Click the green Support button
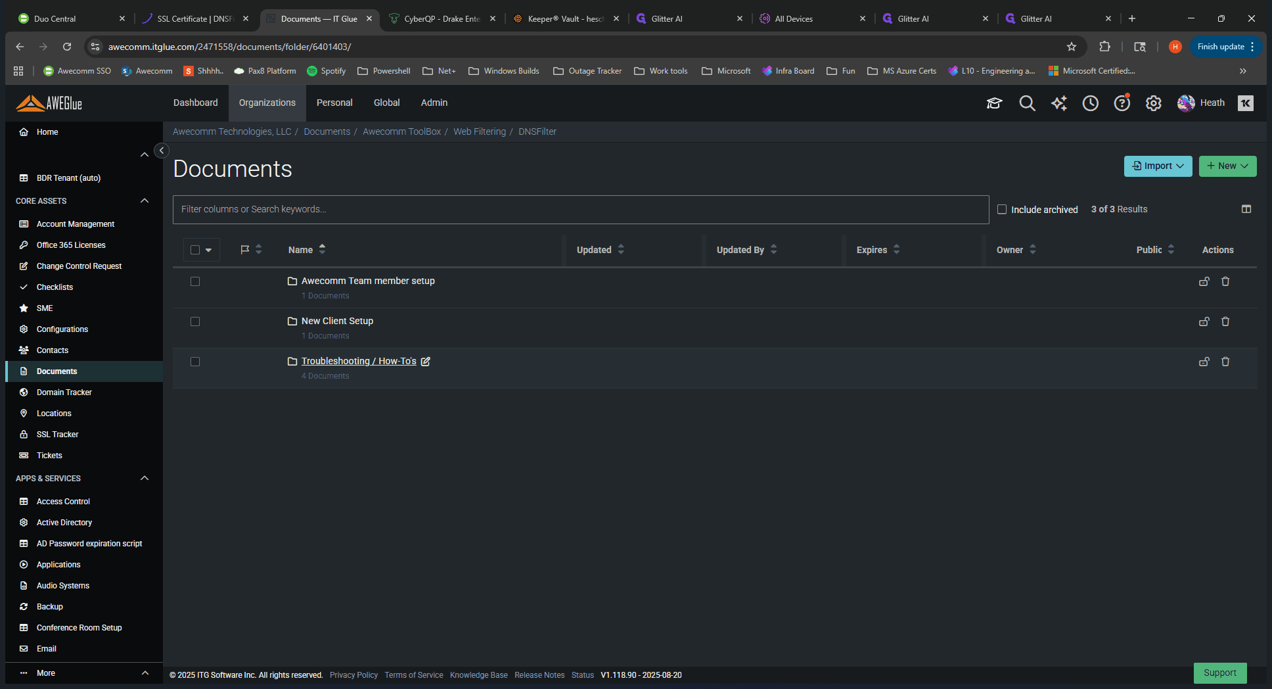This screenshot has width=1272, height=689. (1220, 673)
